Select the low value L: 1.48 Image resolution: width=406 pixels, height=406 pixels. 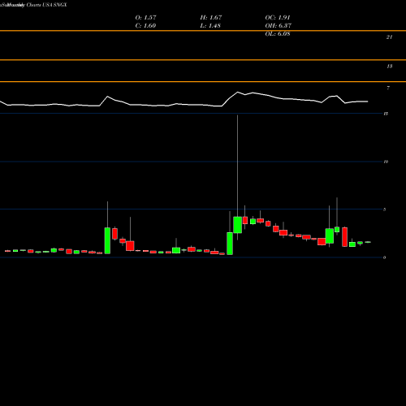coord(210,26)
